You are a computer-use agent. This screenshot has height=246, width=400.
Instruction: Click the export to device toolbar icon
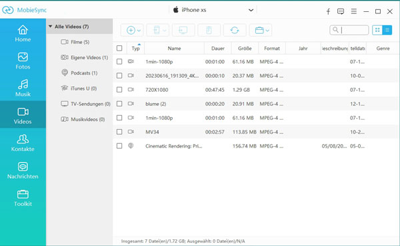click(x=157, y=31)
